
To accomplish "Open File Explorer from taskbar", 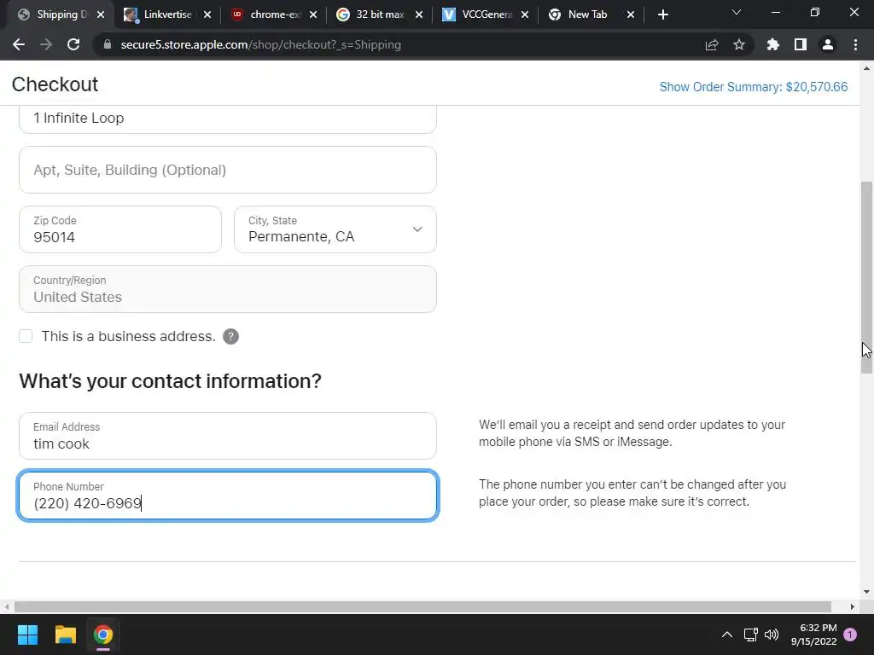I will tap(65, 635).
